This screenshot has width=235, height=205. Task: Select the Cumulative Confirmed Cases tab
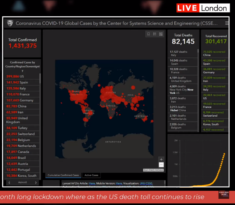(x=63, y=175)
